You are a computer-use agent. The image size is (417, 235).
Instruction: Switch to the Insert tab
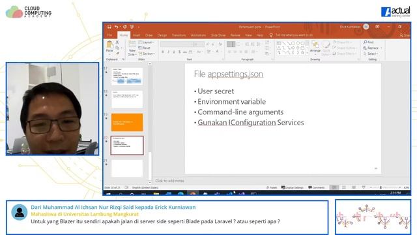(x=136, y=35)
